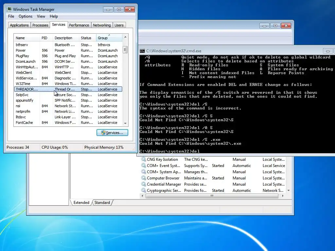Switch to the Users tab

coord(119,25)
